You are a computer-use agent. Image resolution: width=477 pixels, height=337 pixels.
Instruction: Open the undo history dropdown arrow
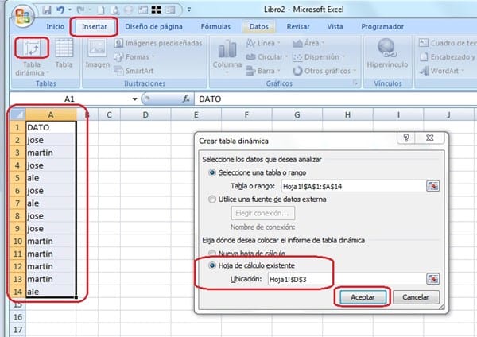click(70, 10)
